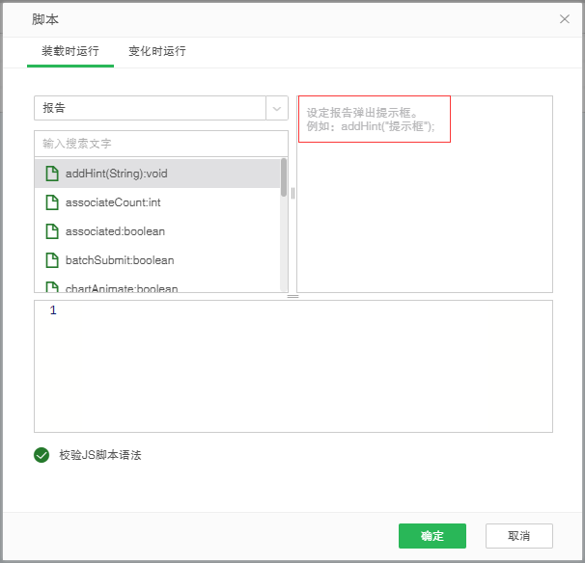This screenshot has height=563, width=585.
Task: Open the 报告 dropdown arrow
Action: click(x=277, y=109)
